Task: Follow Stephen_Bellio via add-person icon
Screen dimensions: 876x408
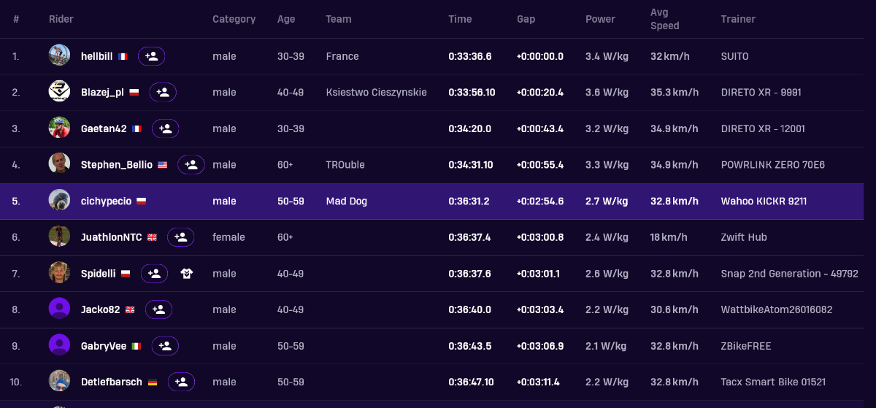Action: (x=191, y=165)
